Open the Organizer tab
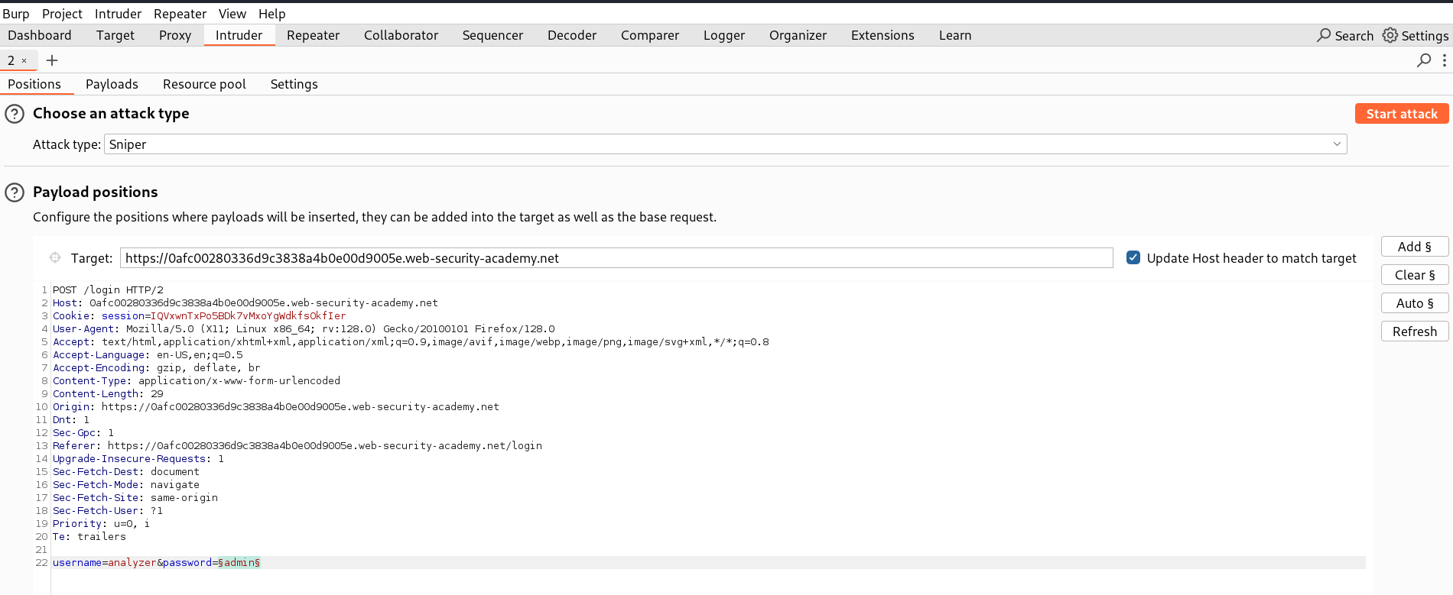1453x595 pixels. [798, 35]
